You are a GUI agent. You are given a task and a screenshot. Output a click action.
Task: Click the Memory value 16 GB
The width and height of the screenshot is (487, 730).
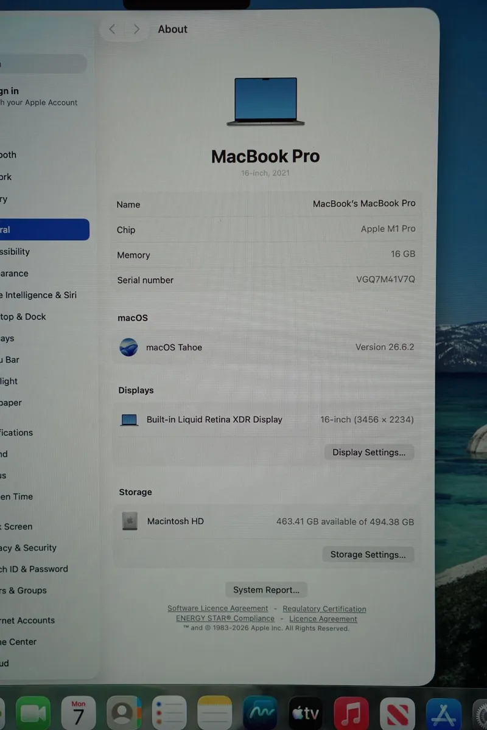403,254
